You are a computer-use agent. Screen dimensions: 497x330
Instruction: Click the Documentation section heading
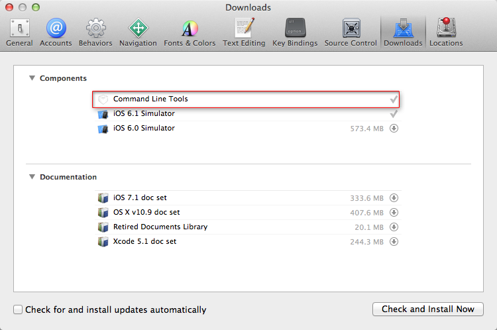68,177
